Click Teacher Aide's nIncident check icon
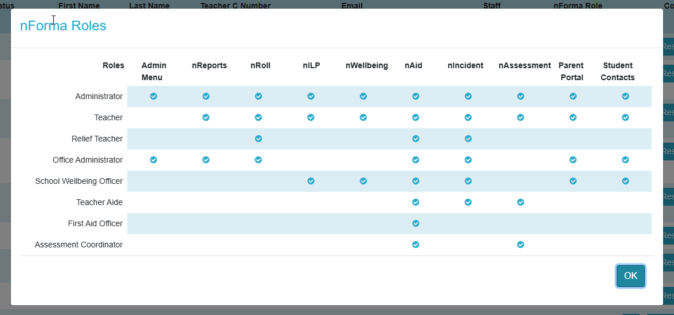The image size is (674, 315). [x=468, y=202]
